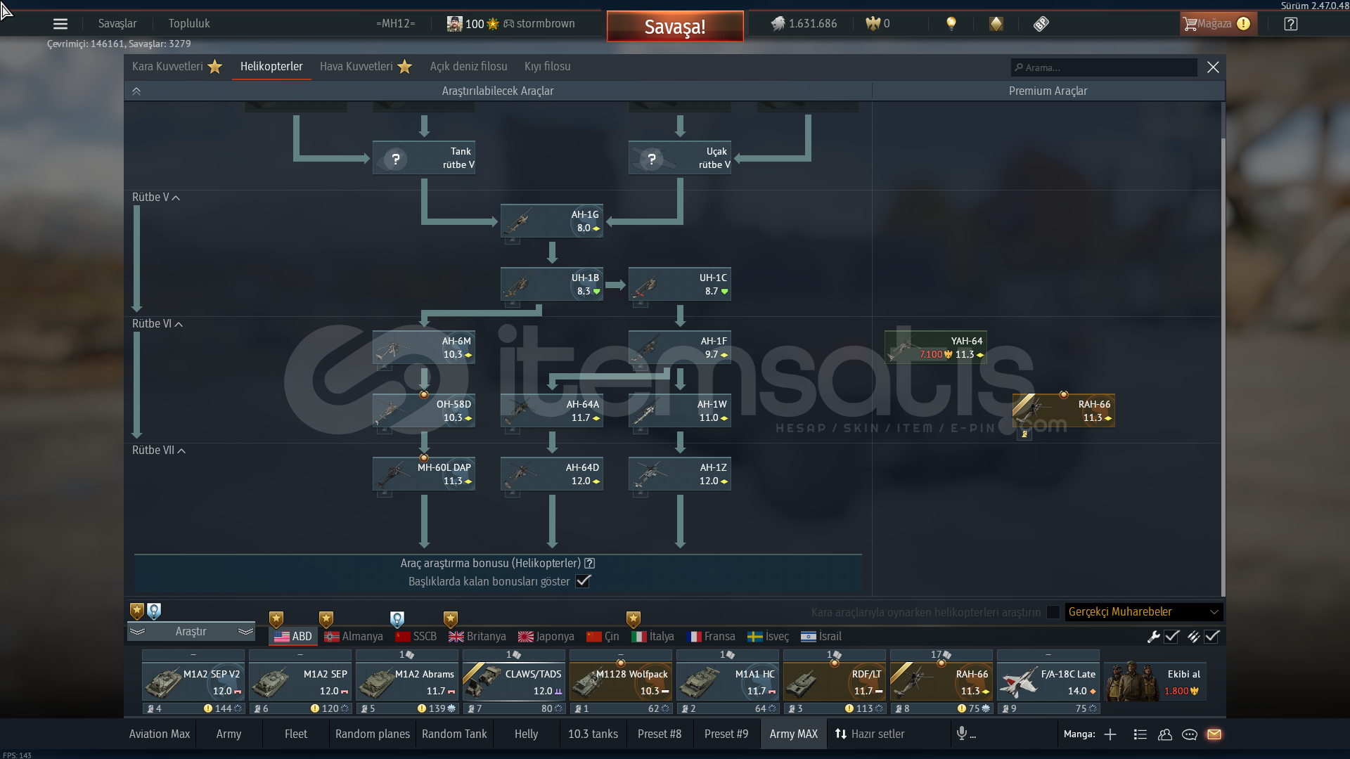Switch to Açık deniz filosu tab
Image resolution: width=1350 pixels, height=759 pixels.
(469, 67)
